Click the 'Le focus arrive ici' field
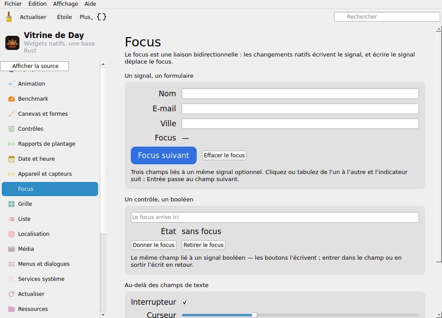Screen dimensions: 442x318 point(275,217)
